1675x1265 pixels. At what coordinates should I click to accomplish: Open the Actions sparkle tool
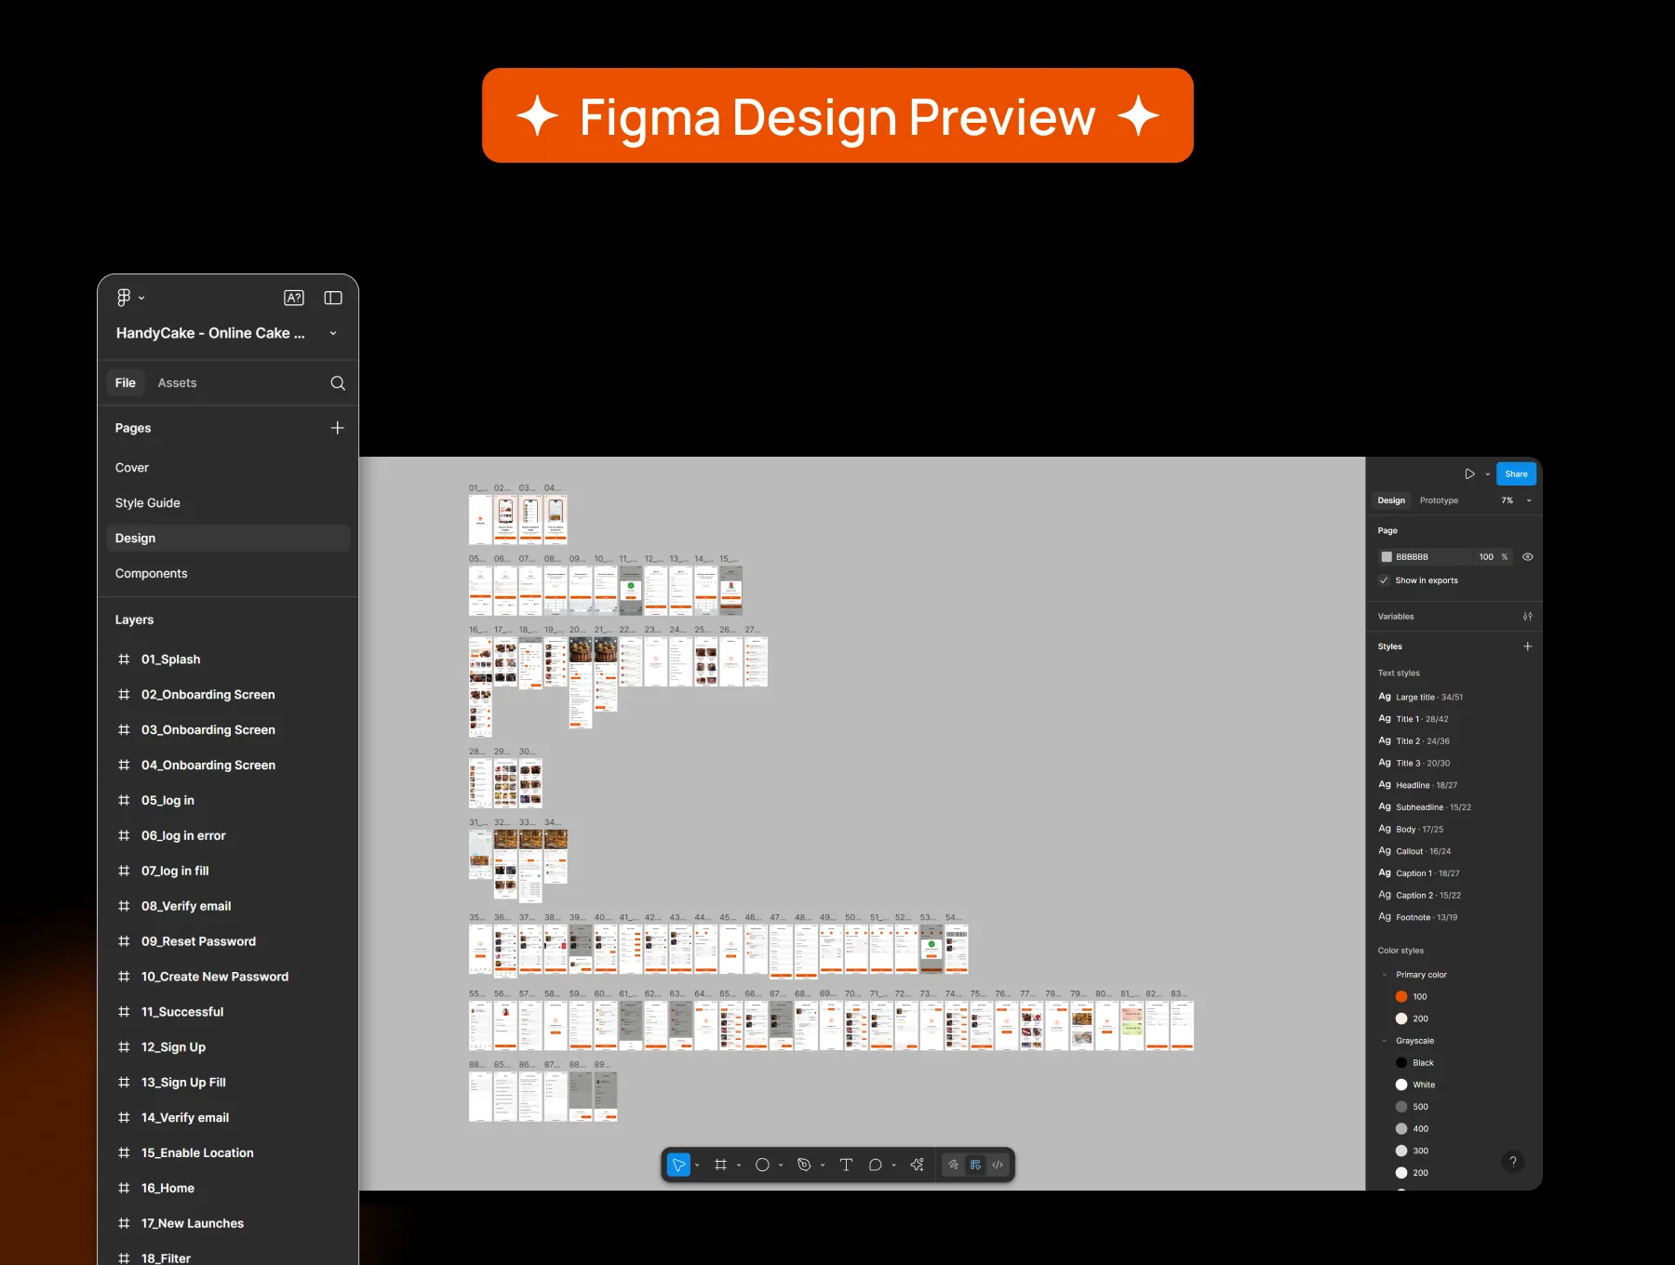[x=918, y=1165]
